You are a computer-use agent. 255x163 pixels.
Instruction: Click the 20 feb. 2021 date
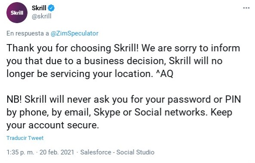(x=57, y=152)
